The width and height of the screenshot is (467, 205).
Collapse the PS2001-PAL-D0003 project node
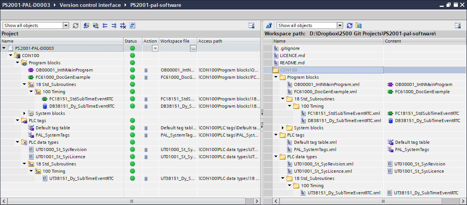click(x=4, y=48)
